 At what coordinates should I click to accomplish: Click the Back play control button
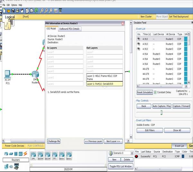[x=144, y=106]
